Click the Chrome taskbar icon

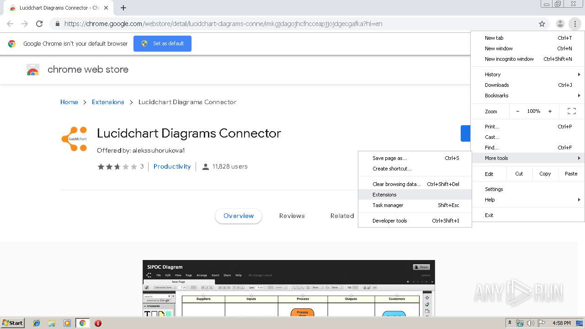pyautogui.click(x=82, y=323)
